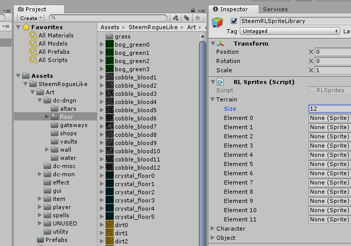Select the dirt0 sprite thumbnail
This screenshot has height=246, width=351.
click(x=110, y=225)
